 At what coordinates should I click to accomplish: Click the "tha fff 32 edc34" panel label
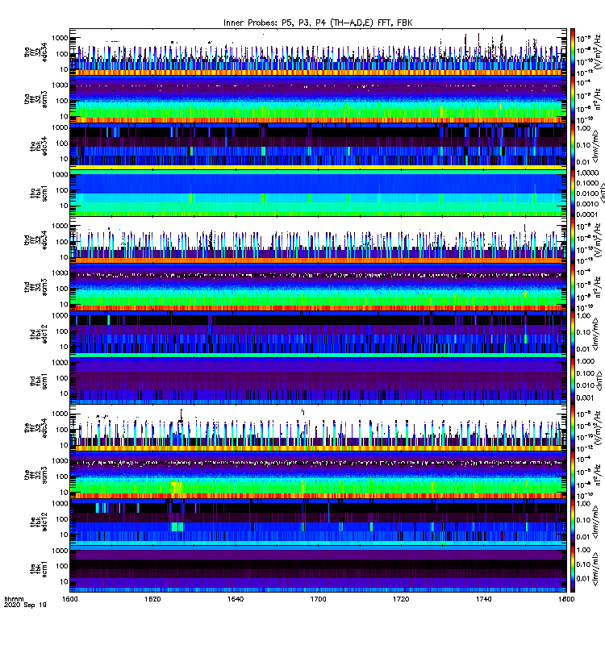pos(35,52)
